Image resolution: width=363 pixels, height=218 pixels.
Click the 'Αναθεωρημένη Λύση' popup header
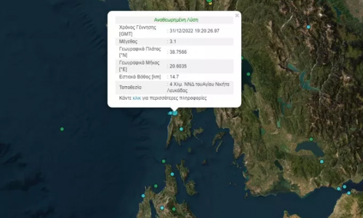(x=176, y=20)
